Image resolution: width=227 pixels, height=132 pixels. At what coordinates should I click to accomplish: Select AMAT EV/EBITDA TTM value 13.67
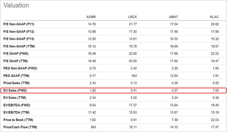point(174,112)
